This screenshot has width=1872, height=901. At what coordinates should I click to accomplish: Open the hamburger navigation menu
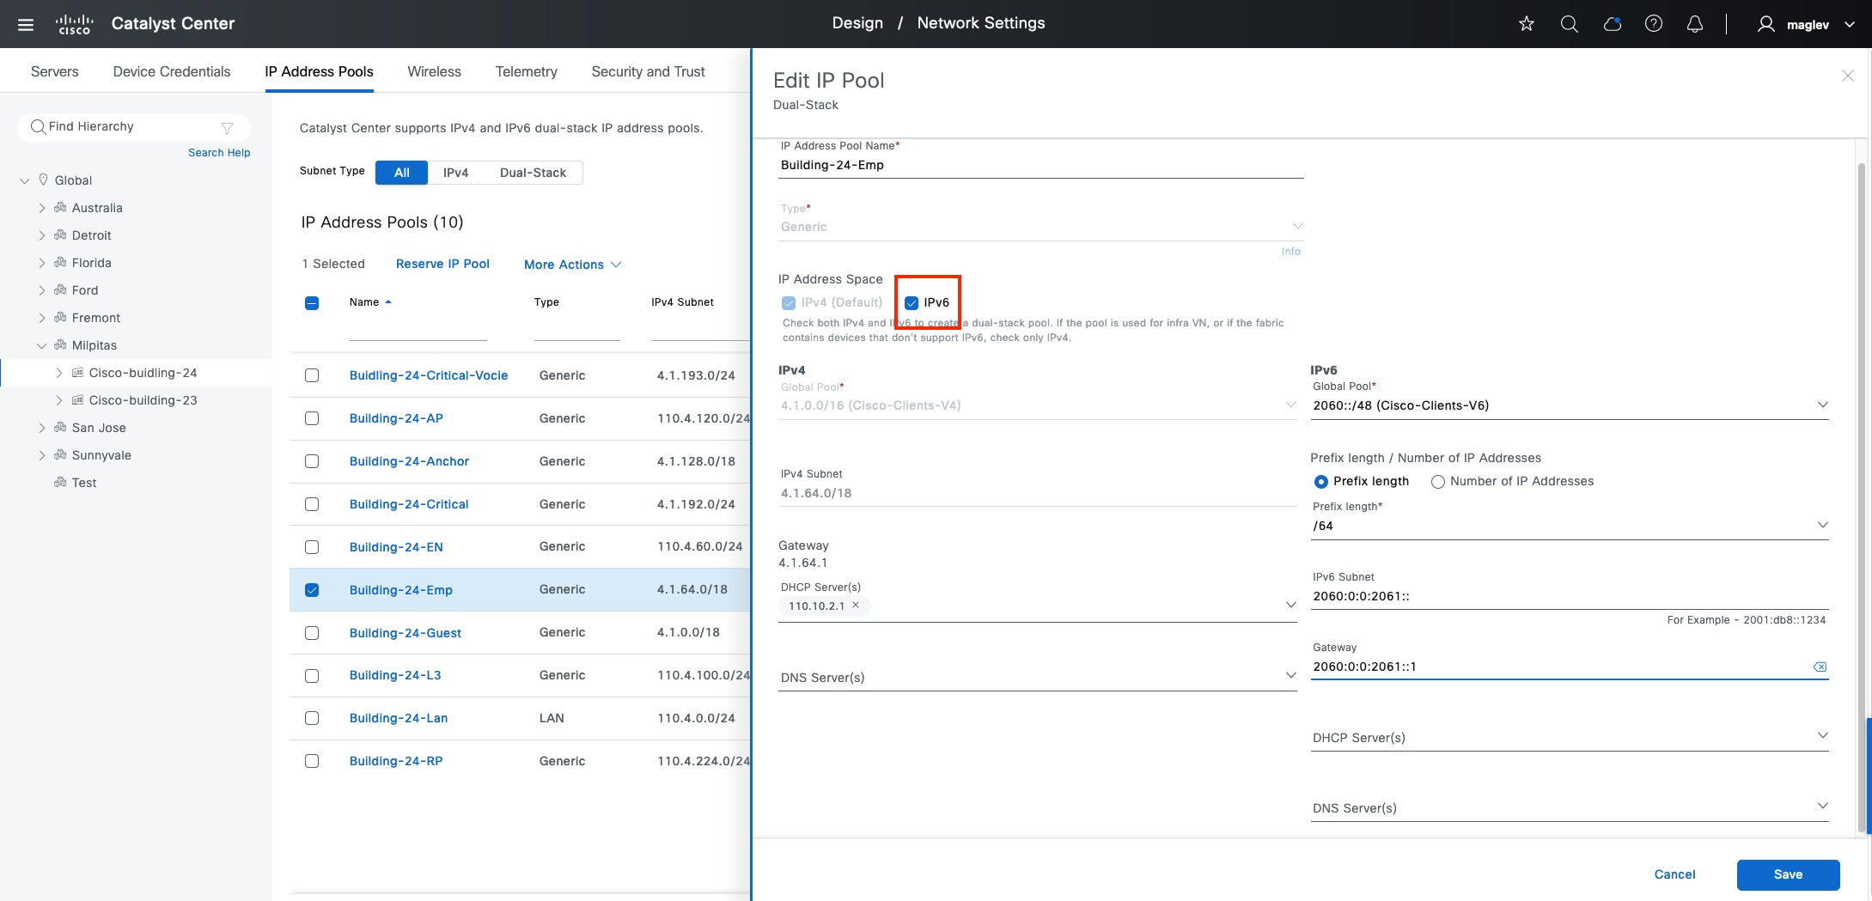coord(26,24)
